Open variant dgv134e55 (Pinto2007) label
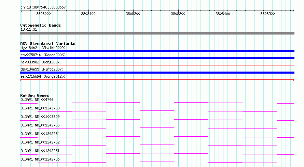This screenshot has height=167, width=304. [x=42, y=69]
